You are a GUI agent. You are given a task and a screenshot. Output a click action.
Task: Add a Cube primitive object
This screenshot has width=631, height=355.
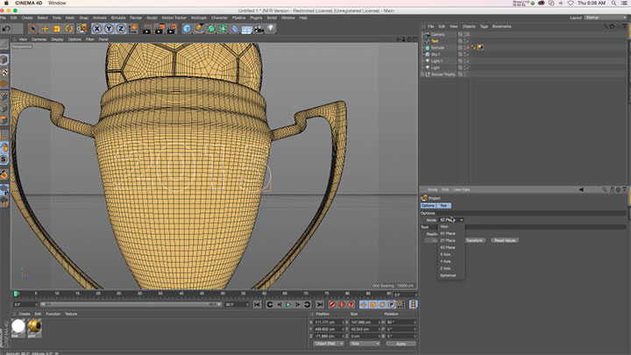[x=187, y=29]
